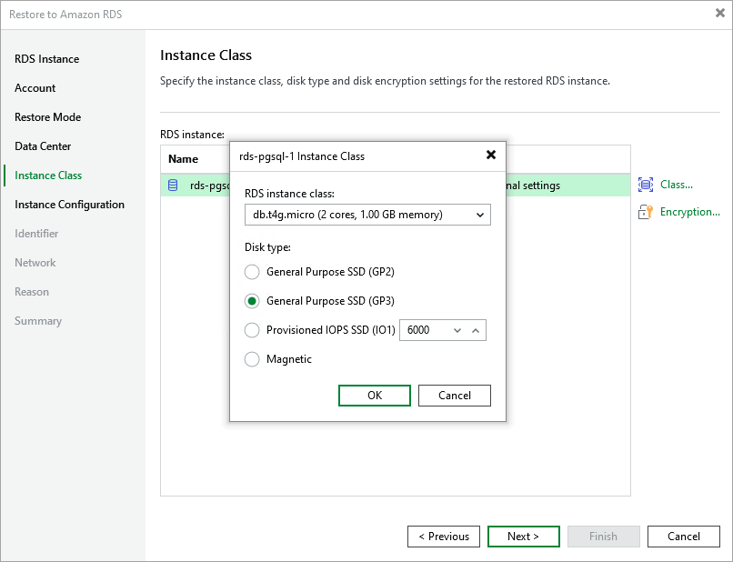Screen dimensions: 733x562
Task: Close the rds-pgsql-1 Instance Class dialog
Action: tap(491, 155)
